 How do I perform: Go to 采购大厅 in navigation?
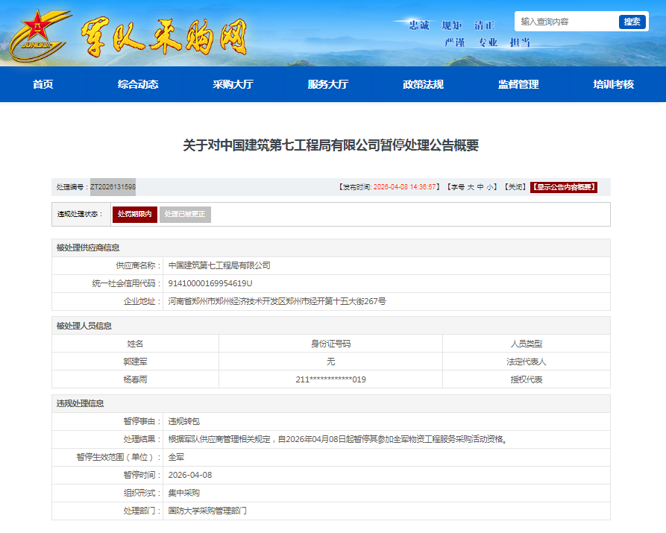click(233, 84)
